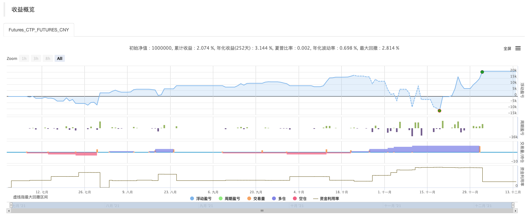This screenshot has height=217, width=527.
Task: Toggle 资金利用率 line in legend
Action: 326,199
